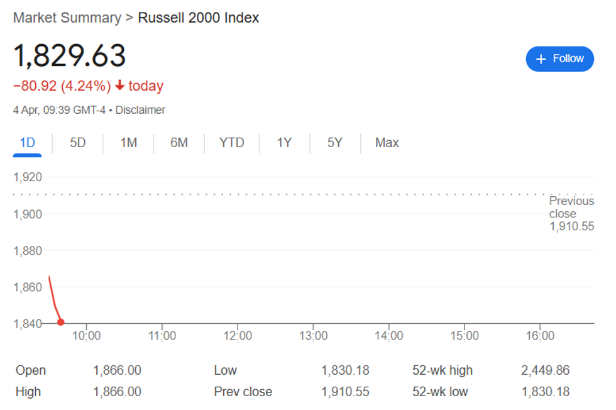Screen dimensions: 616x410
Task: Go to Market Summary breadcrumb
Action: [67, 18]
